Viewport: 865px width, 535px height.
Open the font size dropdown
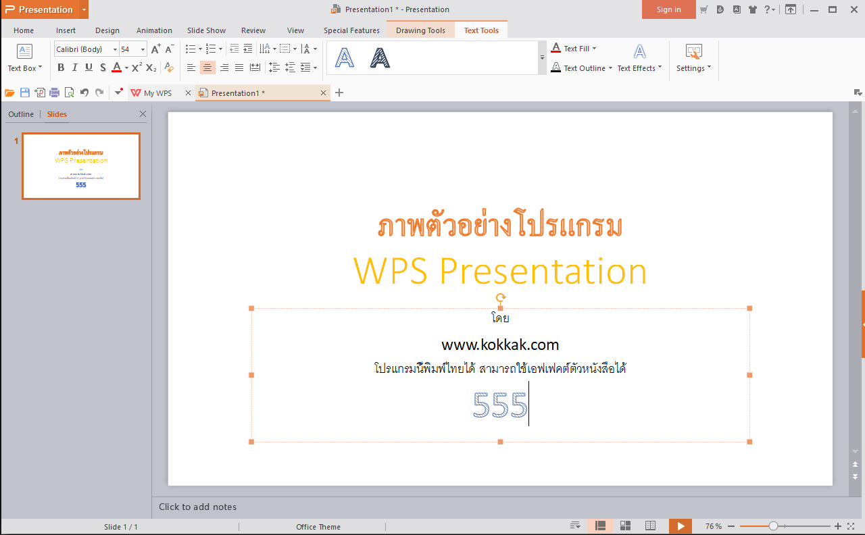(143, 49)
